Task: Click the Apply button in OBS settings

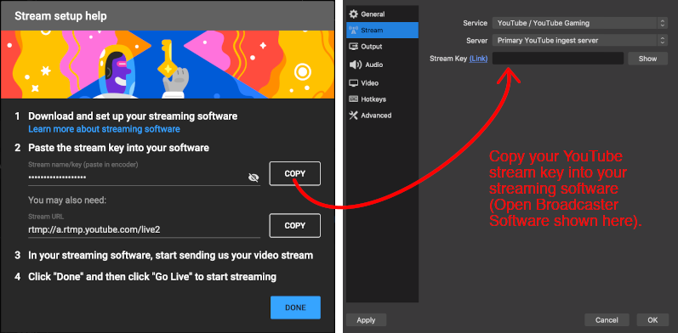Action: point(367,320)
